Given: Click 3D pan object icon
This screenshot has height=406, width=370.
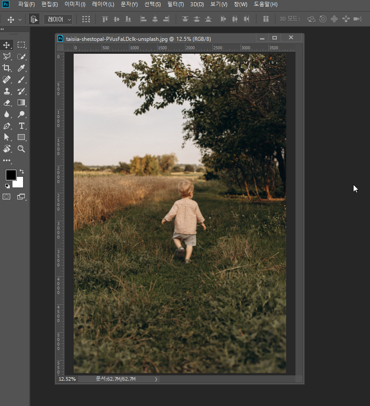Looking at the screenshot, I should point(334,19).
